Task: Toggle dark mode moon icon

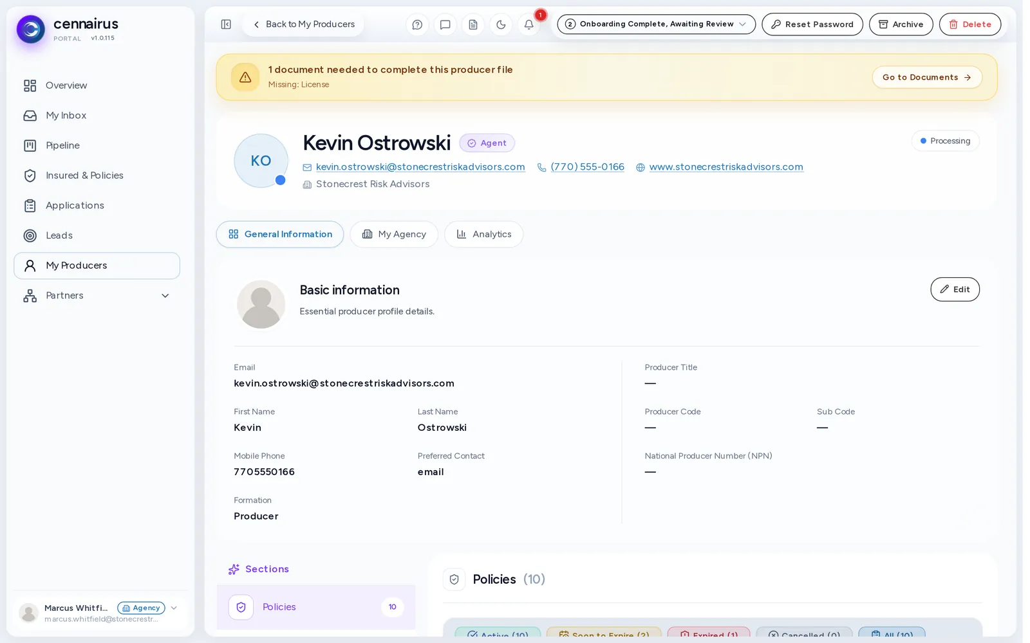Action: 501,24
